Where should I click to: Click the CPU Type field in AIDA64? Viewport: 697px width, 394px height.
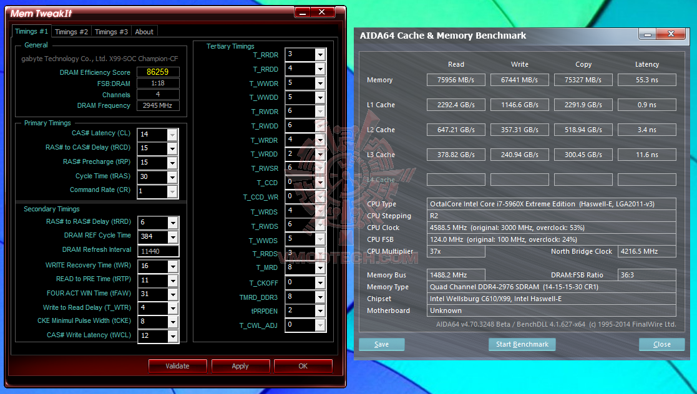pyautogui.click(x=551, y=204)
